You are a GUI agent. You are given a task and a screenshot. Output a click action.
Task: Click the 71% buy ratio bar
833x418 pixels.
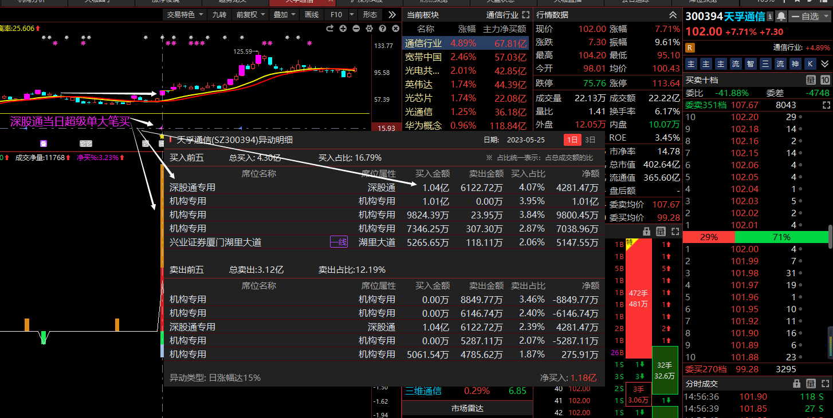[x=781, y=237]
